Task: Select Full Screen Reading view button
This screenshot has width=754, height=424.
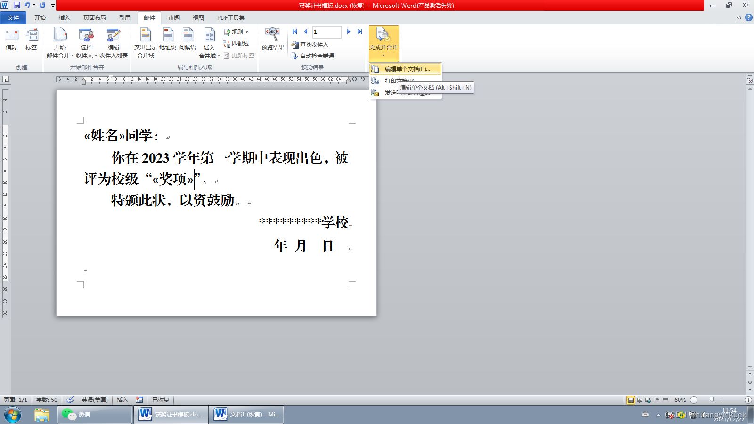Action: point(639,400)
